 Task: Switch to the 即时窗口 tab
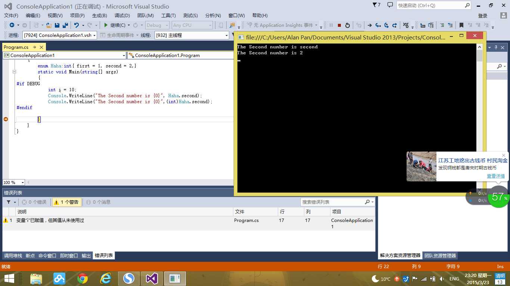(69, 256)
